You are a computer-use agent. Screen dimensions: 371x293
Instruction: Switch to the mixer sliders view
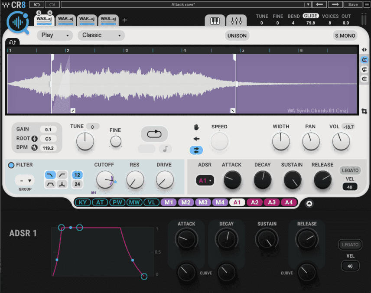tap(236, 21)
